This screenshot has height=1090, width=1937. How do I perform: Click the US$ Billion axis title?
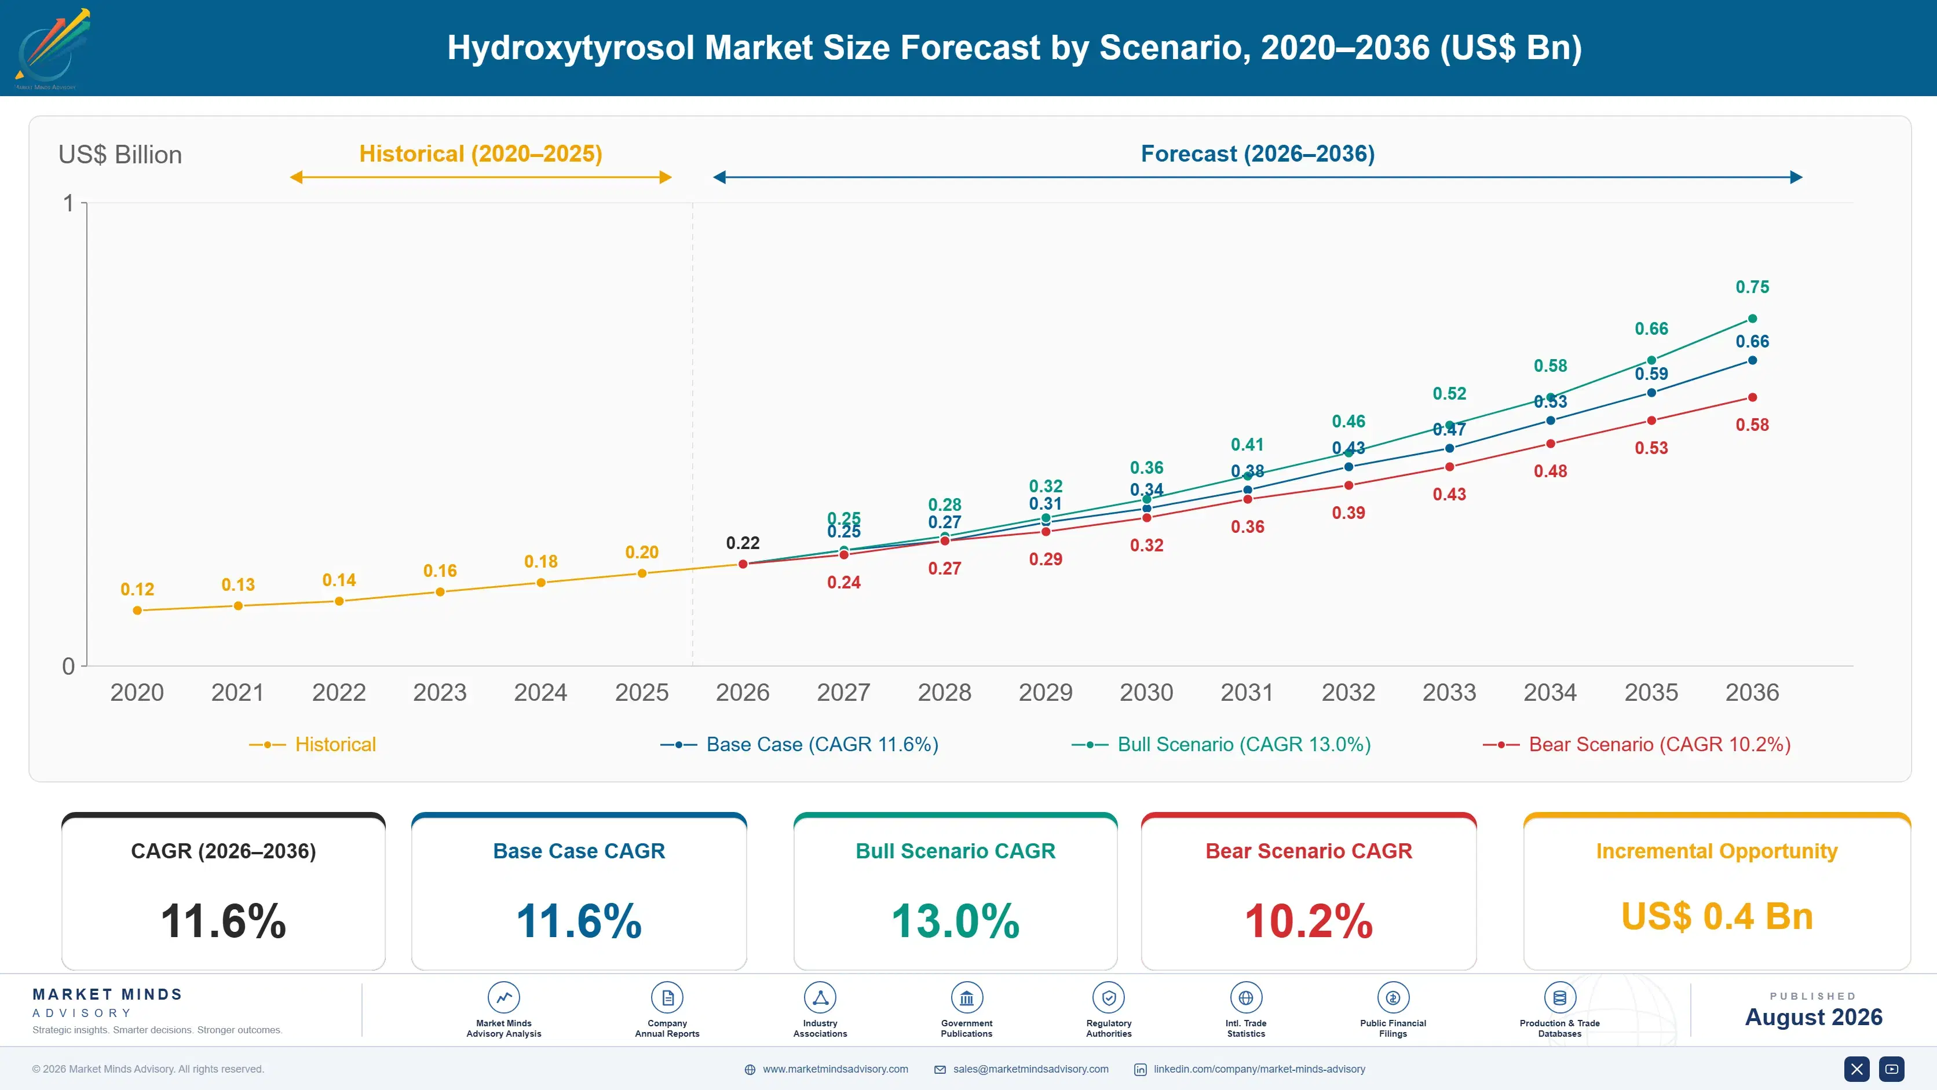click(119, 154)
